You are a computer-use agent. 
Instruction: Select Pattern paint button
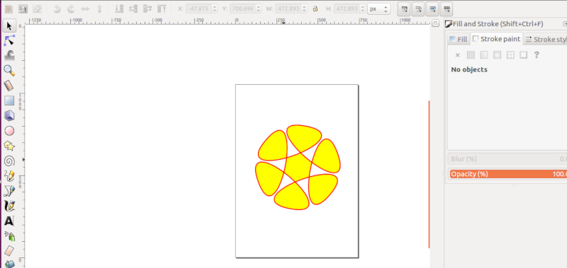click(x=510, y=55)
